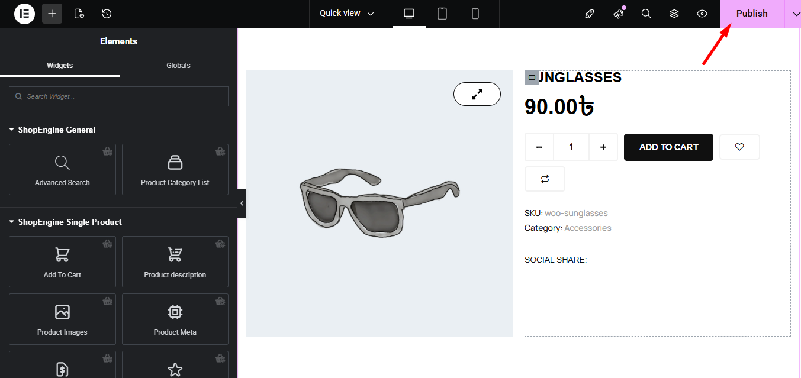Open the Elementor logo menu
Viewport: 801px width, 378px height.
(24, 13)
